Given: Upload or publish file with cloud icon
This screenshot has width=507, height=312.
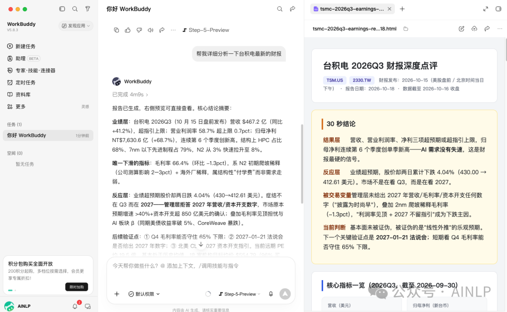Looking at the screenshot, I should [x=474, y=29].
